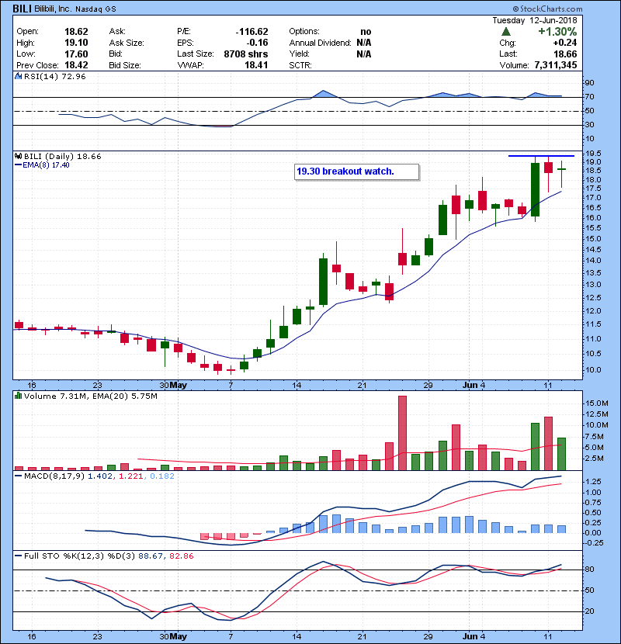
Task: Click the candlestick icon beside BILI (Daily)
Action: (18, 156)
